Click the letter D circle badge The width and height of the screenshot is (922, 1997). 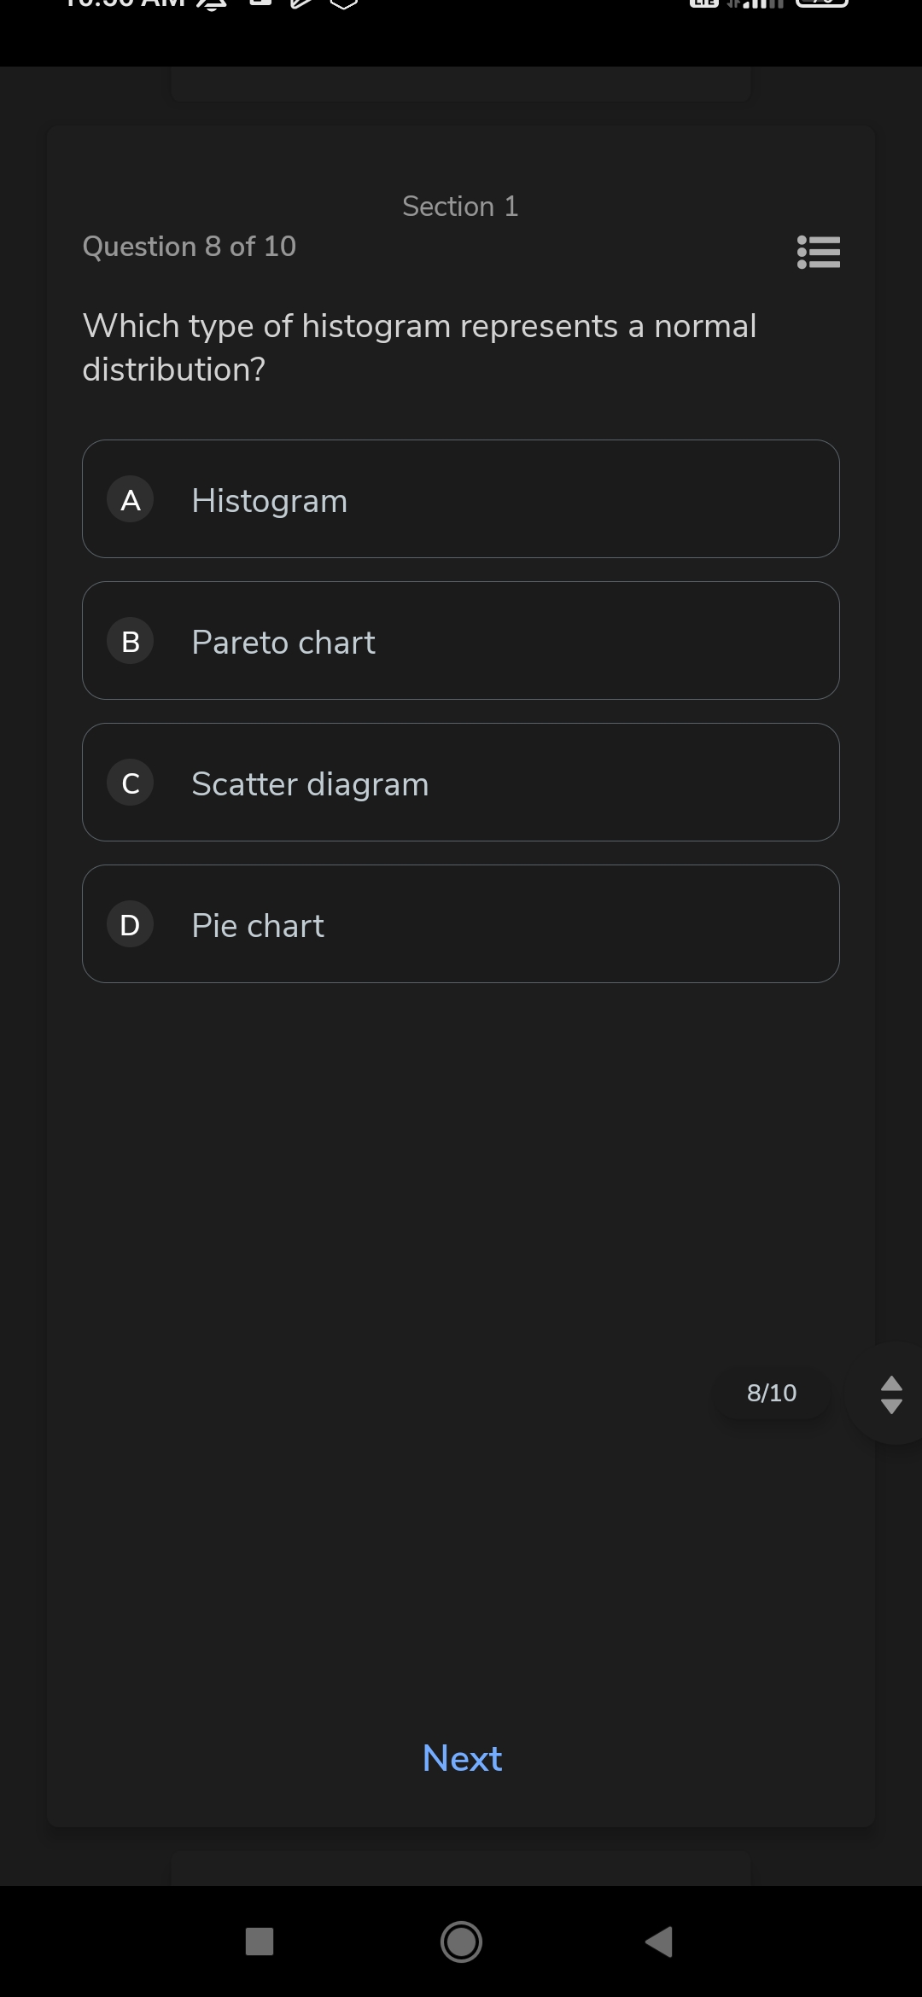131,924
